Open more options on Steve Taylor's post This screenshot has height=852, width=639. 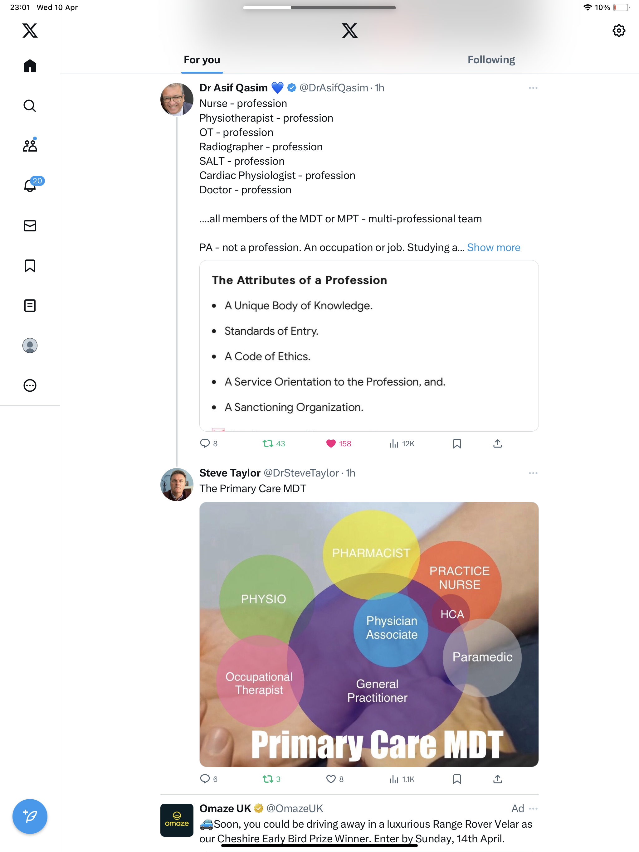(x=533, y=473)
